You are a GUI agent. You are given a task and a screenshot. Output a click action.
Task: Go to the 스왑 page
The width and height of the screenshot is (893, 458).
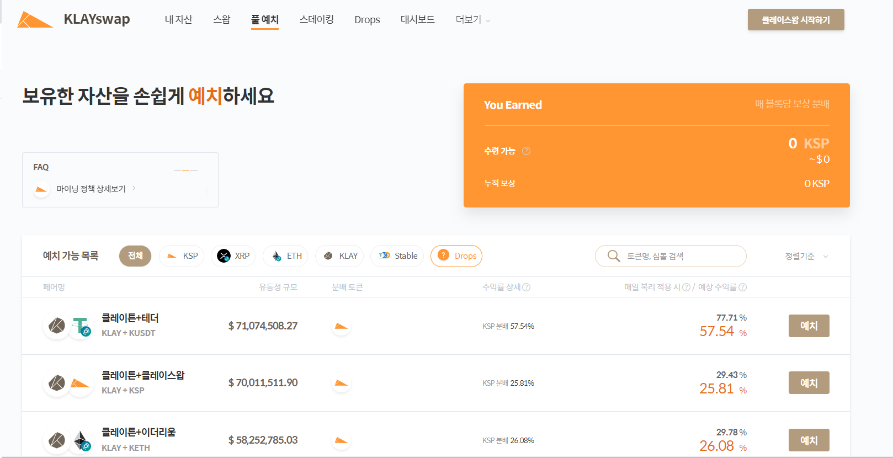(221, 19)
